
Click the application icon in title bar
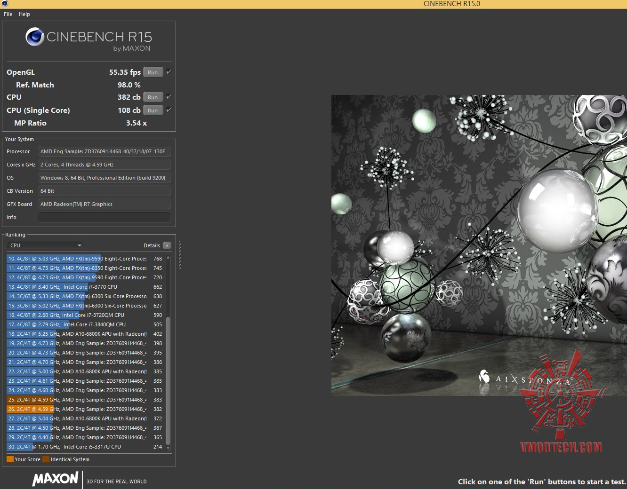[5, 4]
